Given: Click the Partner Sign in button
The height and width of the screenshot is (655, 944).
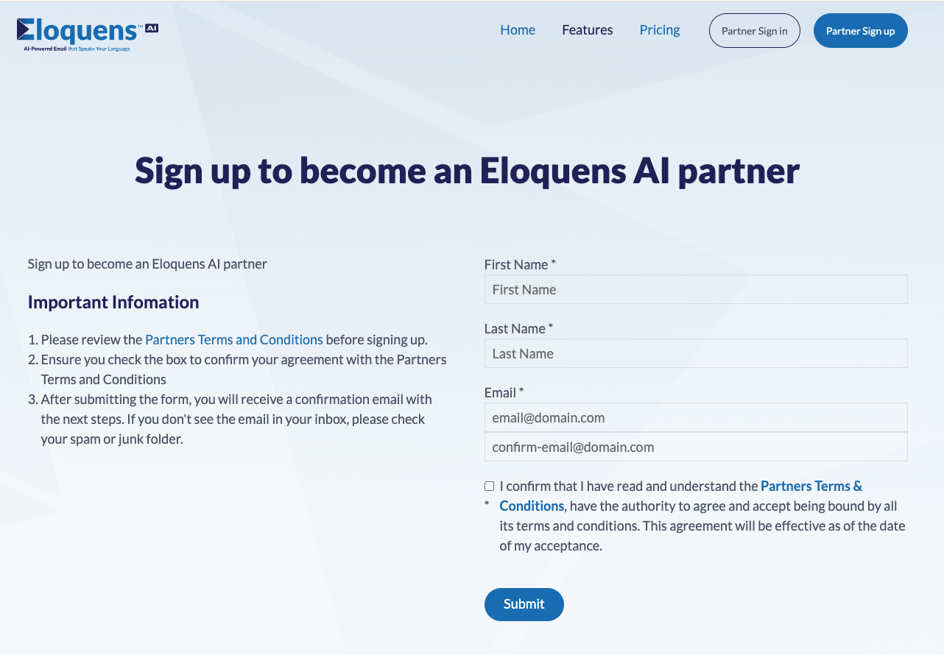Looking at the screenshot, I should pyautogui.click(x=754, y=31).
